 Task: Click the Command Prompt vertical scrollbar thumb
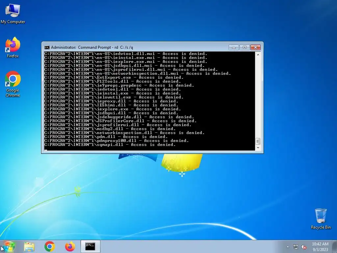258,141
